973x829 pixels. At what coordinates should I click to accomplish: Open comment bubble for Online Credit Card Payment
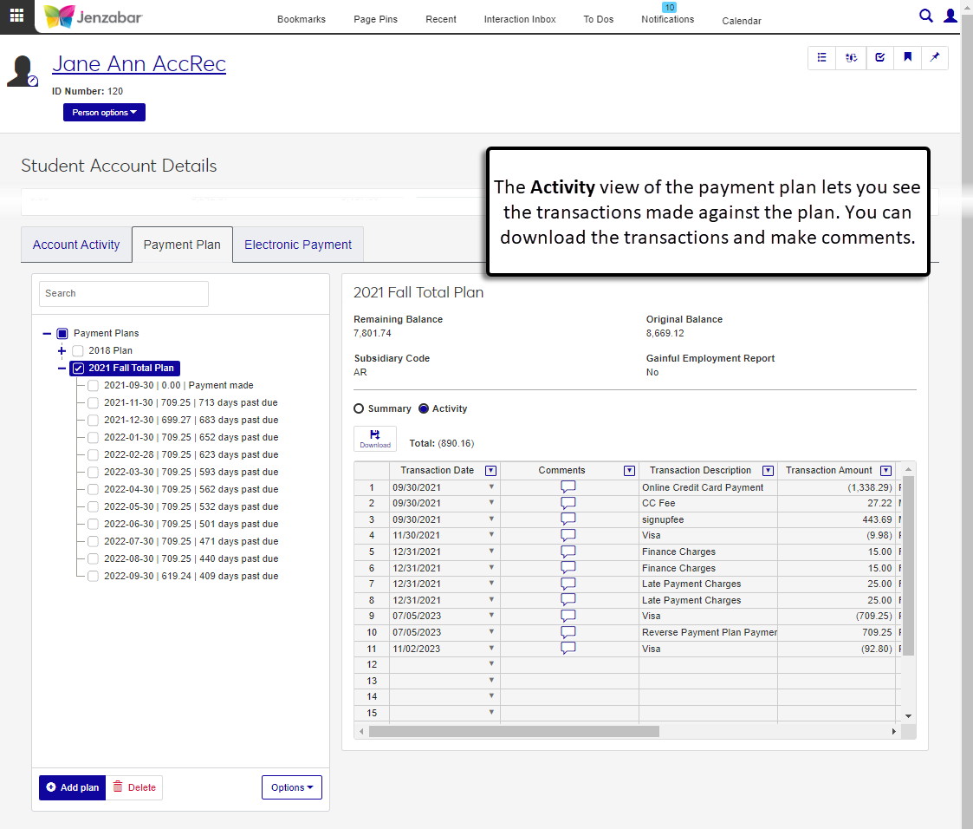tap(568, 487)
